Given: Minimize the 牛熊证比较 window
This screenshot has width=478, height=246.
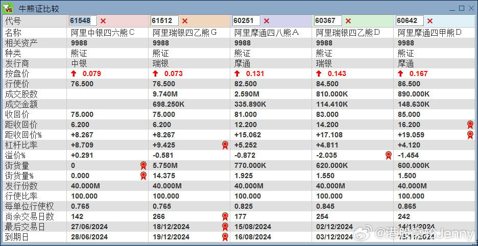Looking at the screenshot, I should 453,9.
